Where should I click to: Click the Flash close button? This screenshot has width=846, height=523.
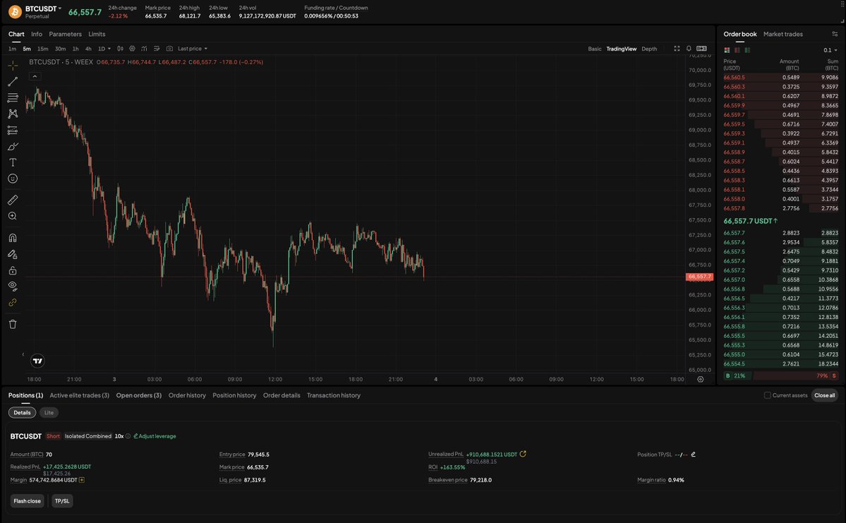tap(27, 501)
